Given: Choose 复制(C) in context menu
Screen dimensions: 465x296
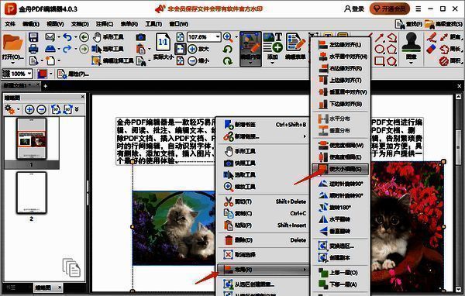Looking at the screenshot, I should [263, 213].
